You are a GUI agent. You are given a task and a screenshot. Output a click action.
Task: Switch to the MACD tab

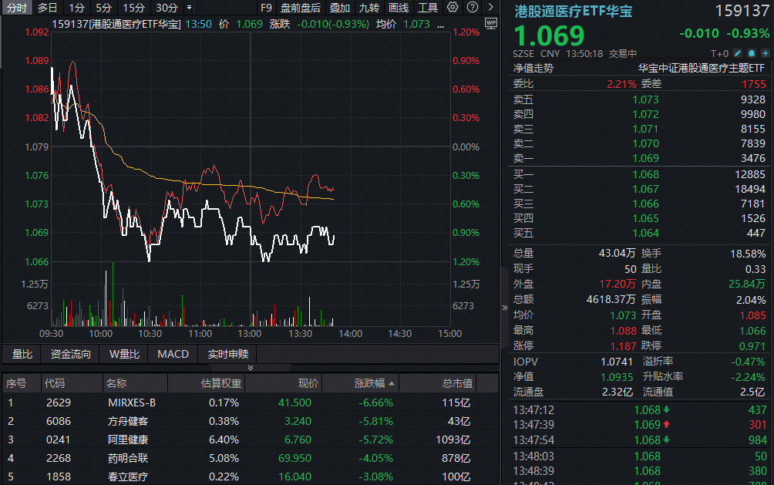[x=172, y=354]
